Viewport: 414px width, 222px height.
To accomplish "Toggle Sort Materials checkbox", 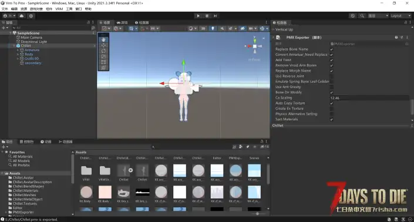I will point(332,119).
